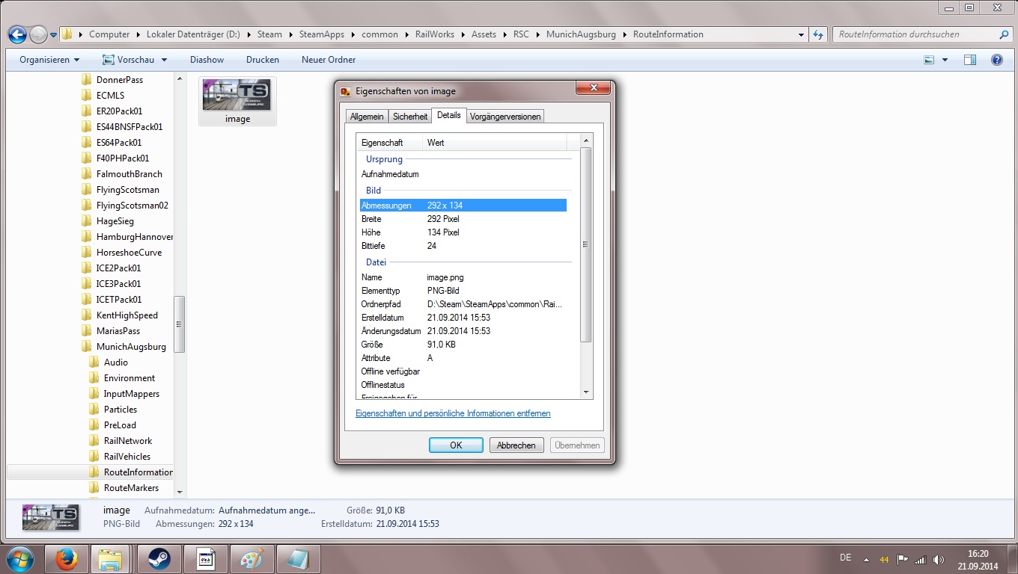Click the Assets breadcrumb in the address bar

(484, 34)
